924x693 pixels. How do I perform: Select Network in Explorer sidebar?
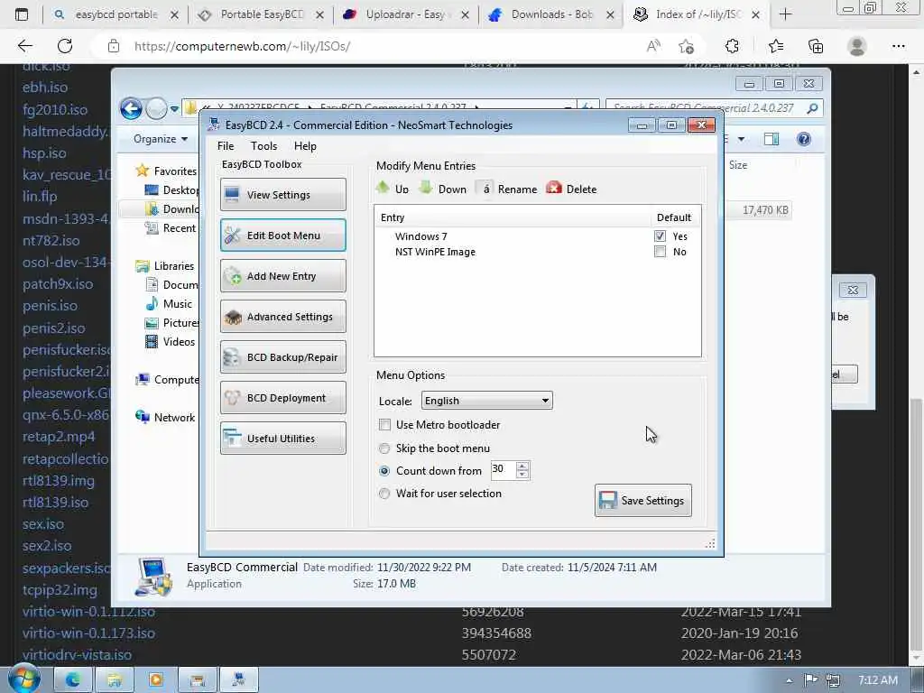point(174,417)
